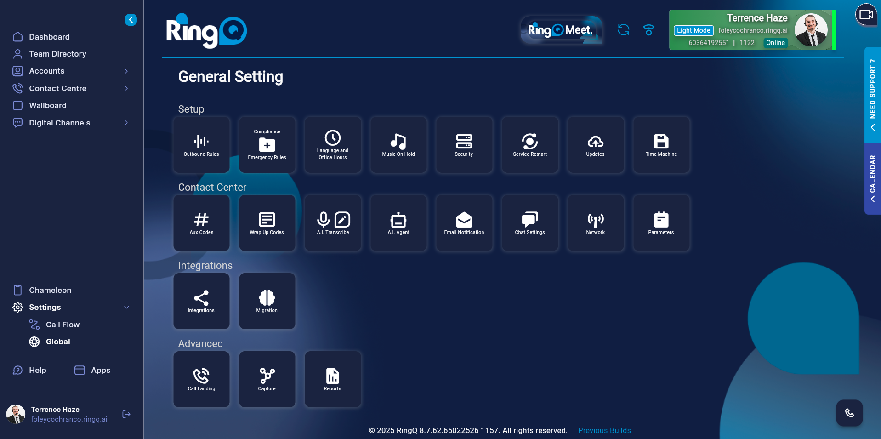Open the Chat Settings panel
This screenshot has height=439, width=881.
(x=529, y=223)
